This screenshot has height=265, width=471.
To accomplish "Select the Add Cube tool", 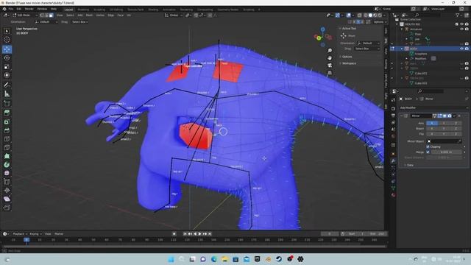I will [x=7, y=104].
